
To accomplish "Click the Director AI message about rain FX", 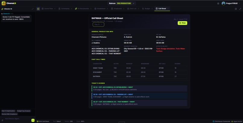I will coord(16,18).
